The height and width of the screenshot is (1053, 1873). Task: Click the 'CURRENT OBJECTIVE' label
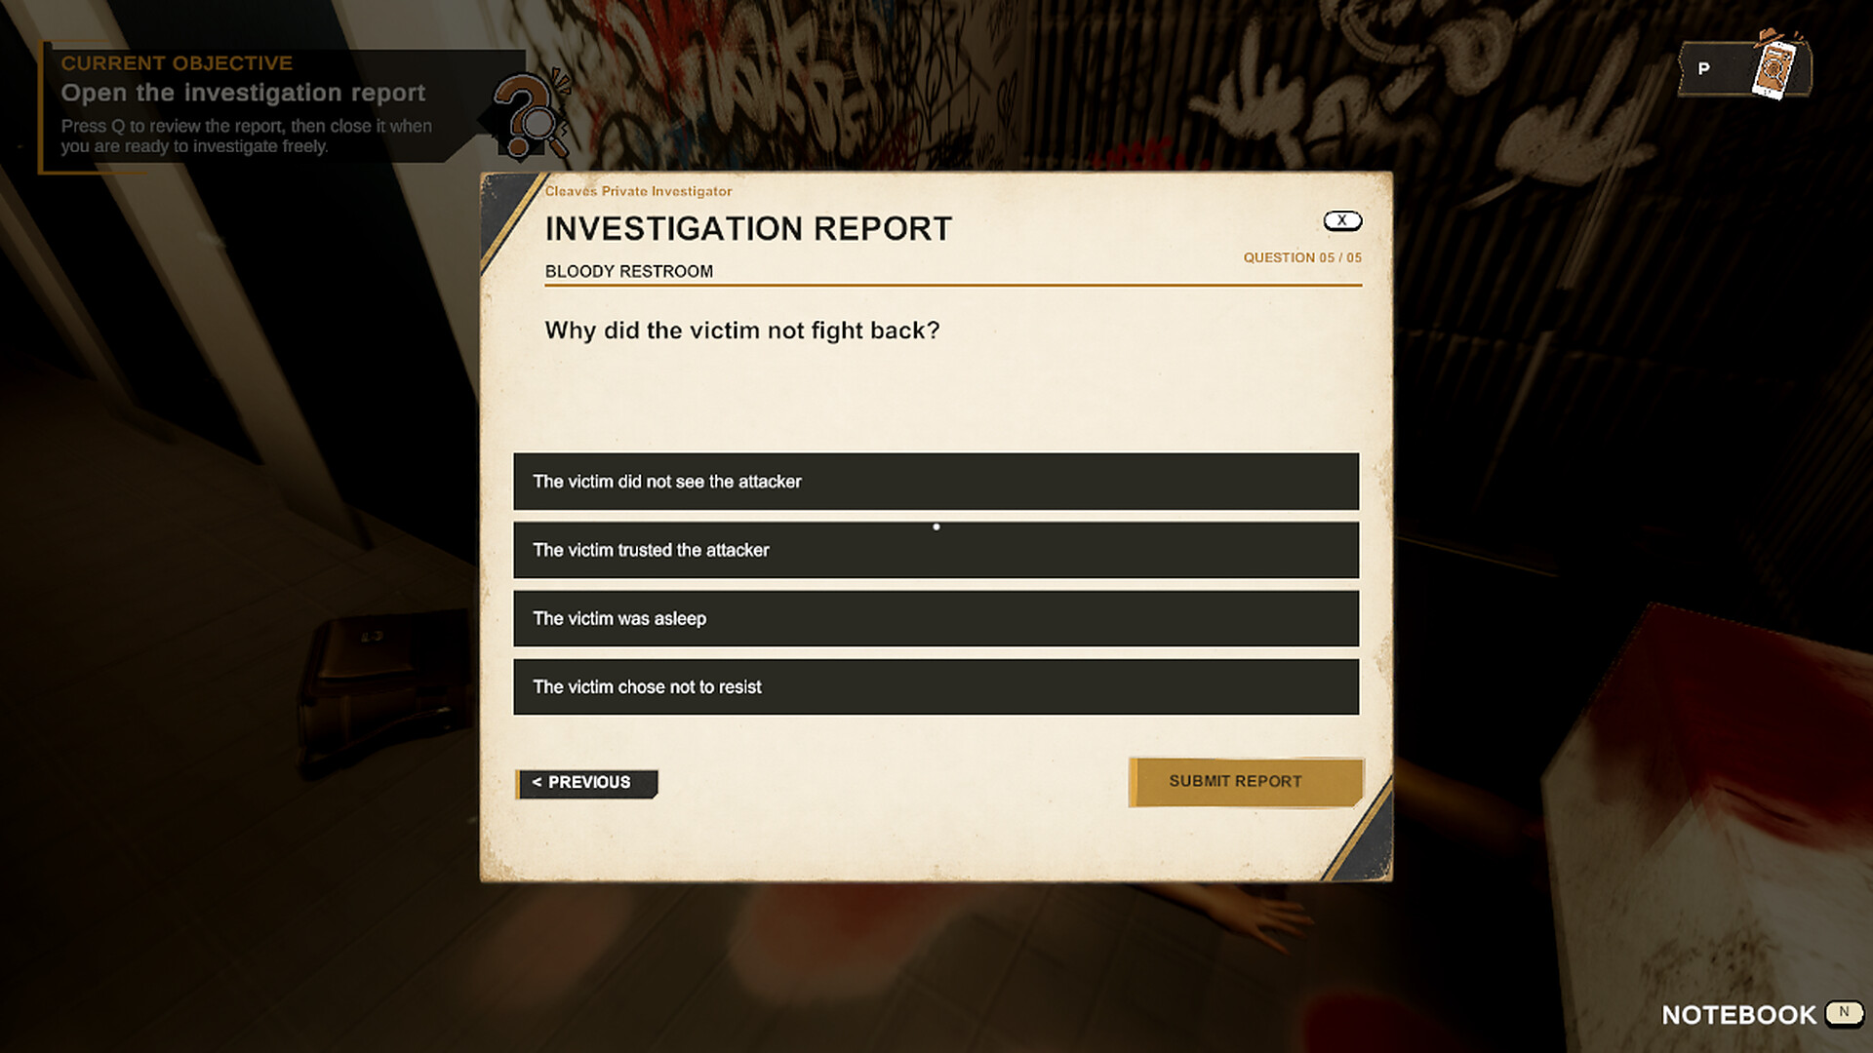point(177,63)
